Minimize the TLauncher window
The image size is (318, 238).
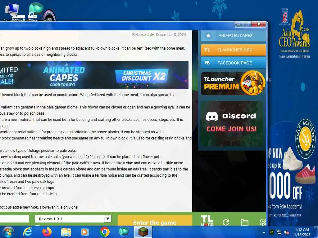(x=239, y=24)
